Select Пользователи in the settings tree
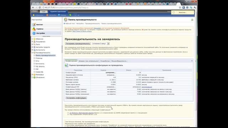The width and height of the screenshot is (228, 128). click(x=41, y=42)
